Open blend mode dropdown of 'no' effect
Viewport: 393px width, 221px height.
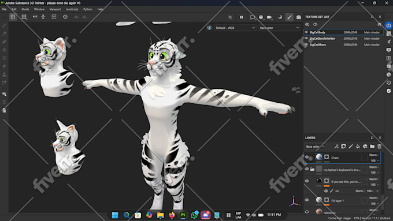click(x=360, y=191)
